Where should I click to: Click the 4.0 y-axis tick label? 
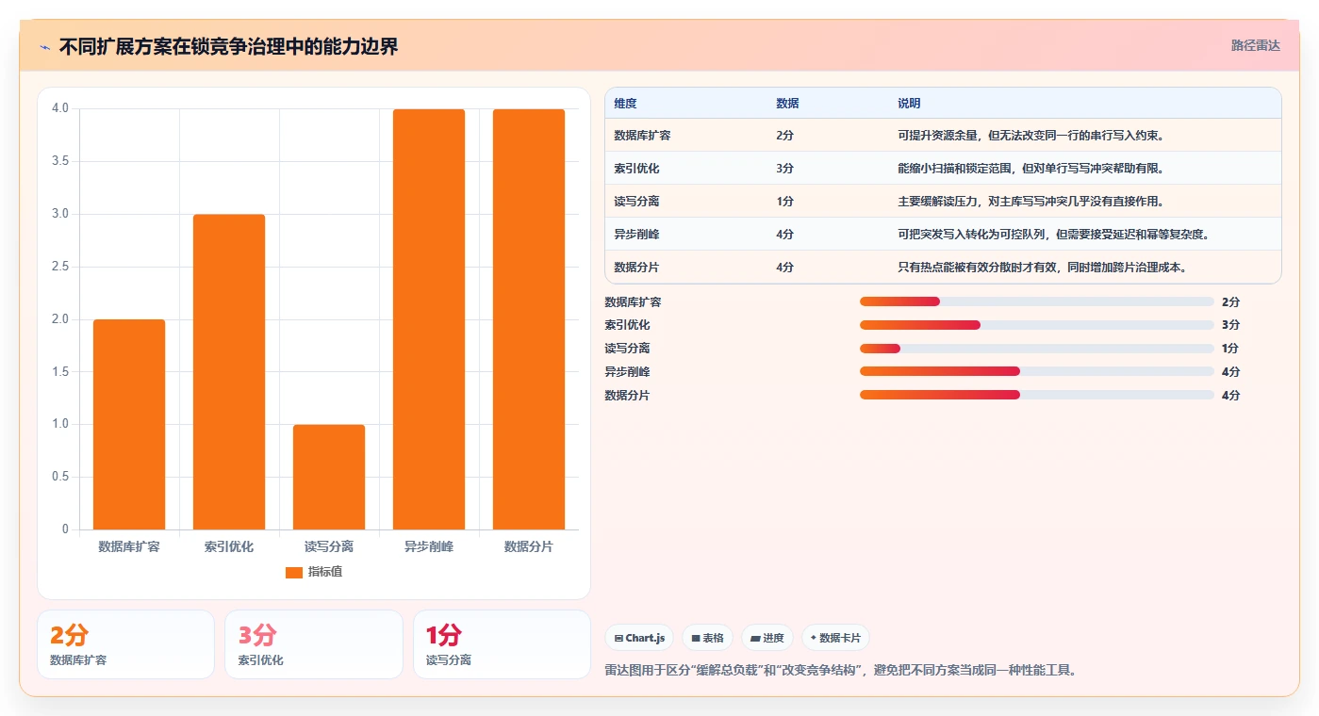[x=60, y=108]
